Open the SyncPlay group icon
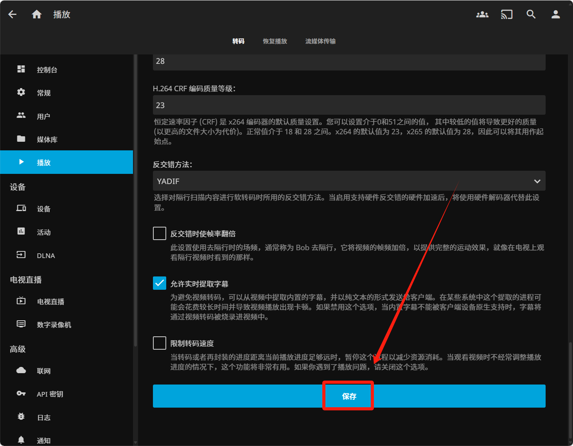 [482, 14]
